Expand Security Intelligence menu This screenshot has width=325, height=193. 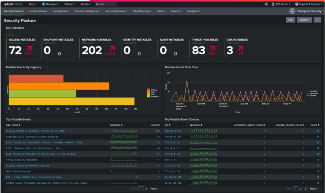pyautogui.click(x=87, y=11)
